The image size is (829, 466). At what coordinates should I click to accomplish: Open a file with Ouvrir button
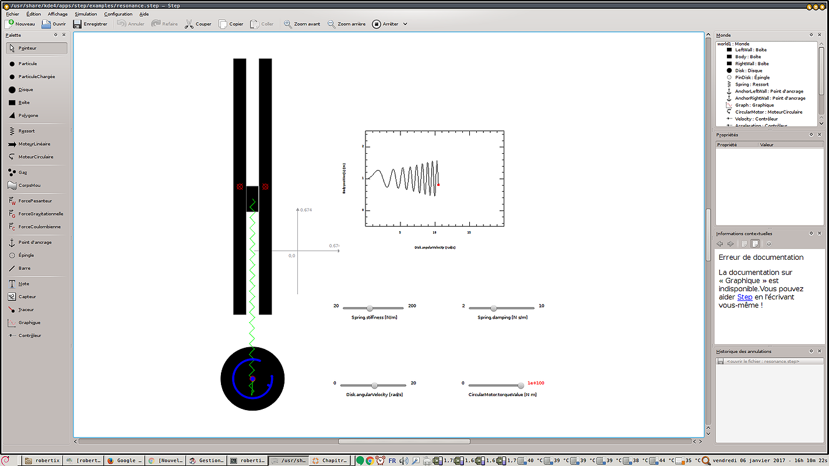click(54, 24)
